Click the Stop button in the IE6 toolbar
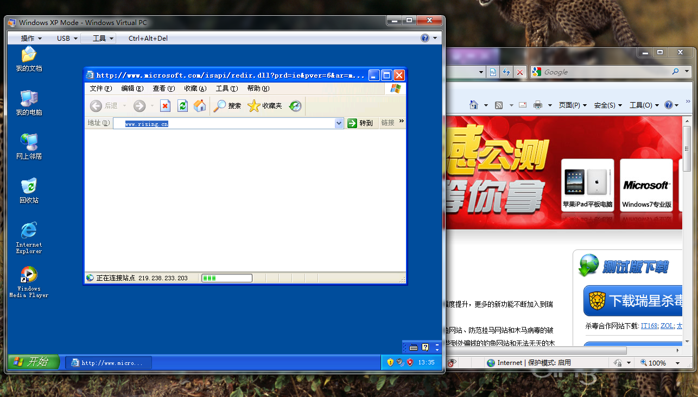 (166, 106)
